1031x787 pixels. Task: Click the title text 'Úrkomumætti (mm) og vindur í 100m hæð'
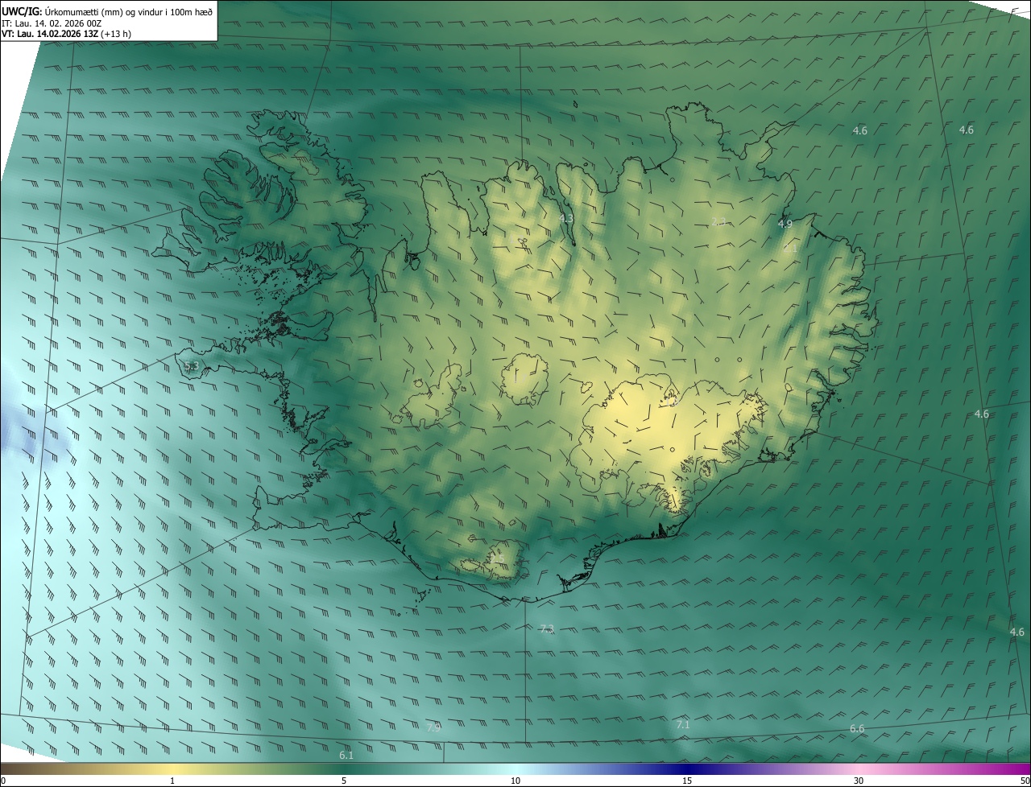click(129, 10)
